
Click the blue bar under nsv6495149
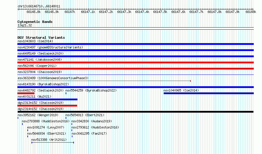click(x=135, y=56)
